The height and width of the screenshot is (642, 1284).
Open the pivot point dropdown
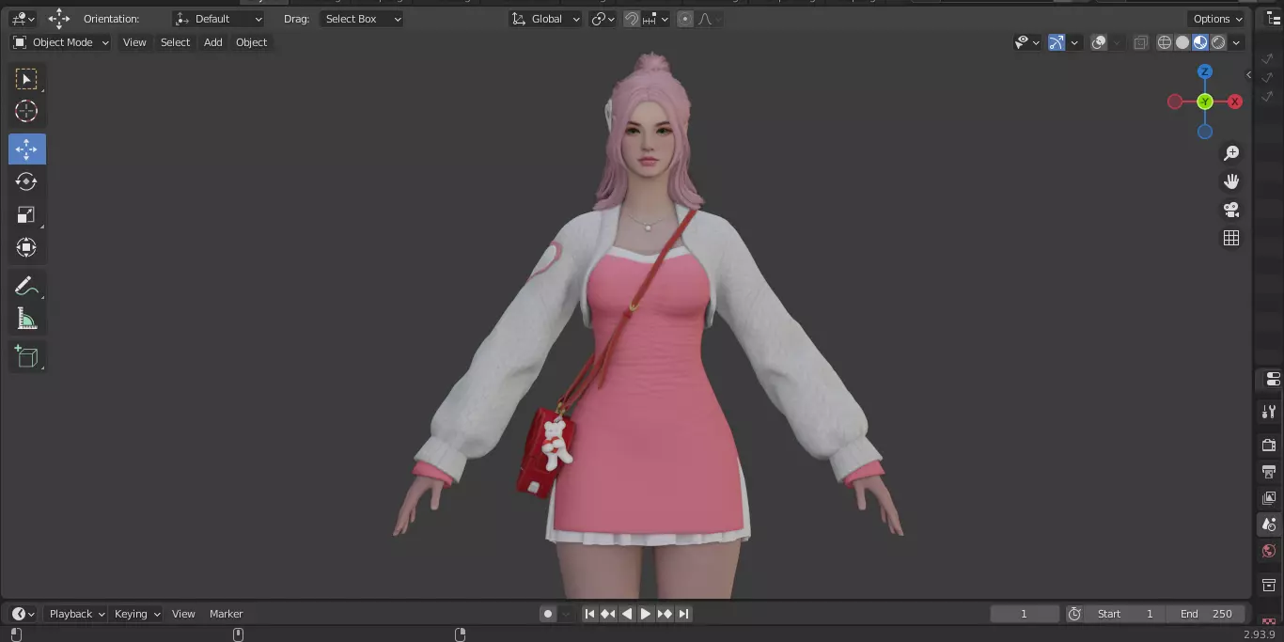coord(603,19)
